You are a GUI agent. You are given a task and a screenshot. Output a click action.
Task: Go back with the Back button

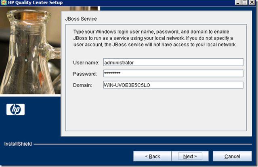[x=153, y=156]
